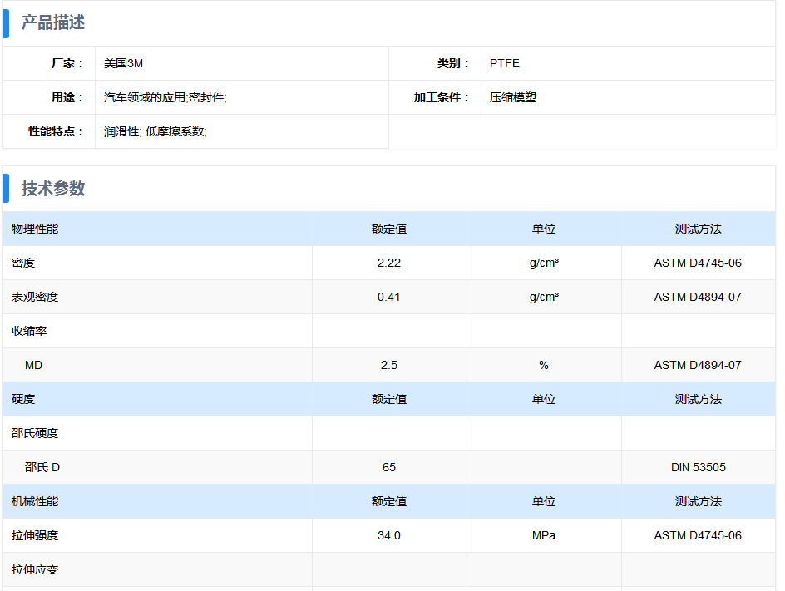
Task: Click the 物理性能 table header
Action: point(35,229)
